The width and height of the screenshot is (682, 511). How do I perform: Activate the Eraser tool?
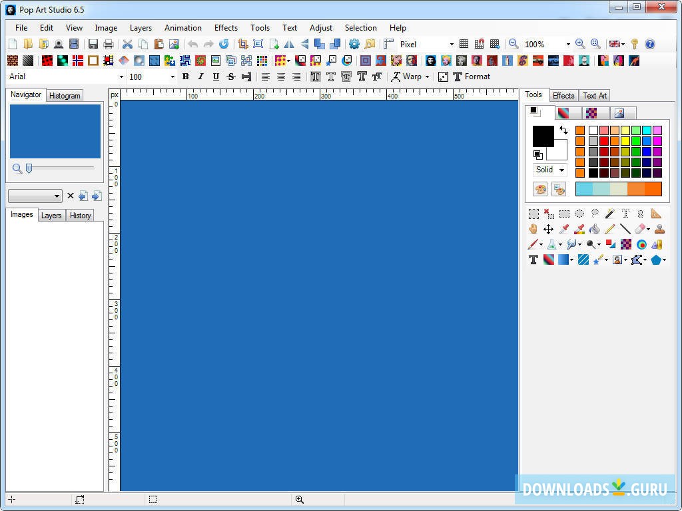[x=639, y=229]
